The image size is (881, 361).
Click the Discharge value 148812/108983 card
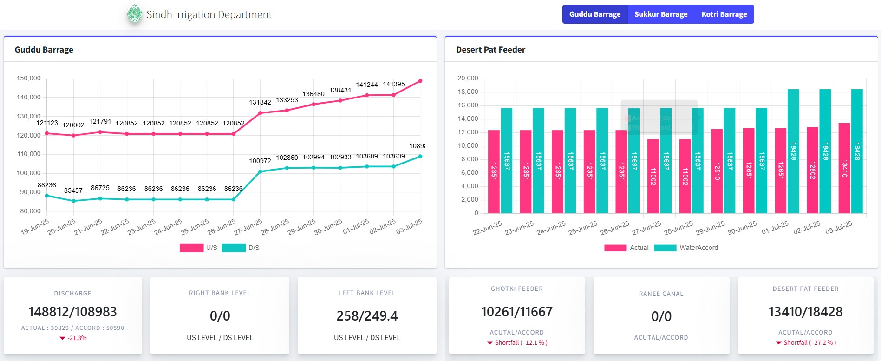pos(72,312)
